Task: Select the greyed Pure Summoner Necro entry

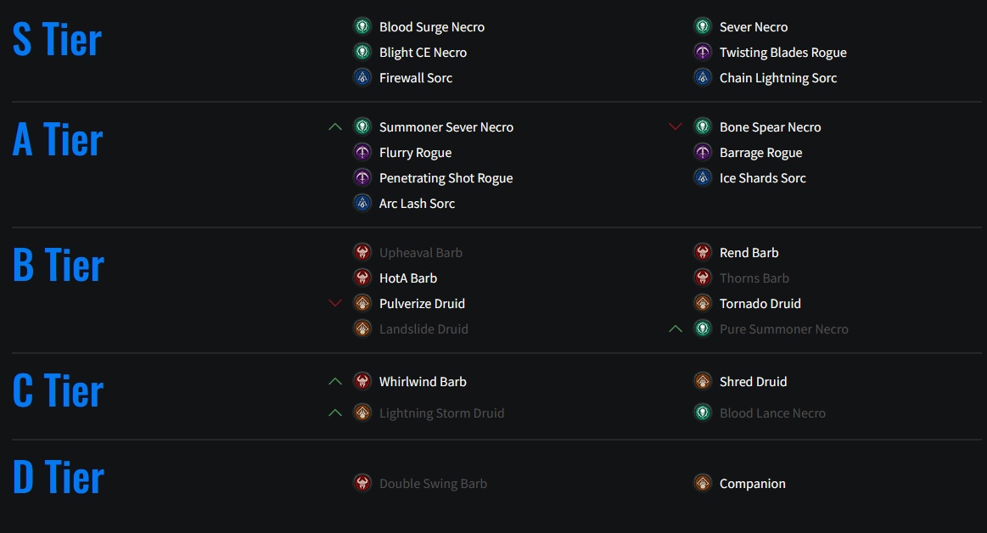Action: point(783,329)
